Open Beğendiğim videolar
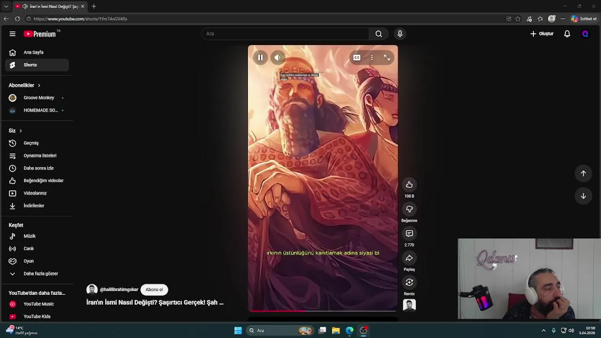This screenshot has width=601, height=338. (x=37, y=181)
